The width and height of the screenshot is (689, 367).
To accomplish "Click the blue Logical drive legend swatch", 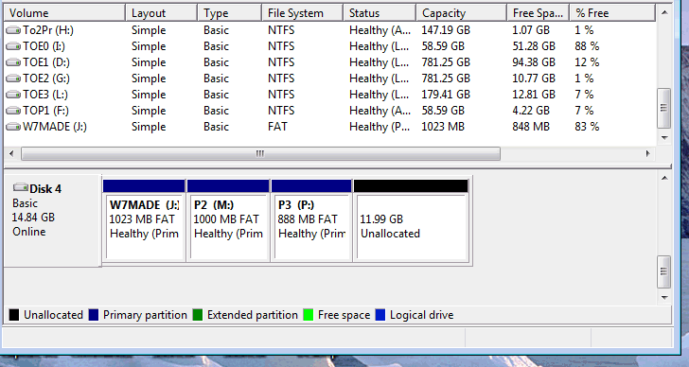I will pos(380,315).
